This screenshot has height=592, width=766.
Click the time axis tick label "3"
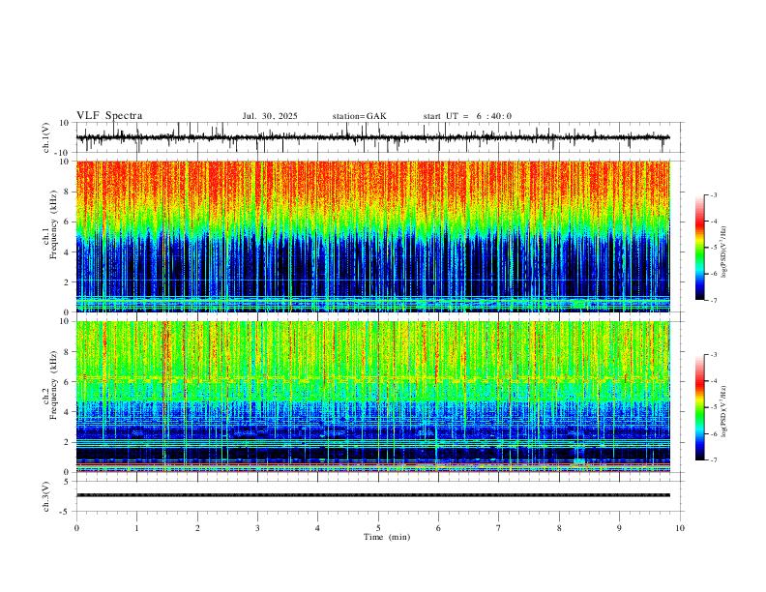pos(257,528)
